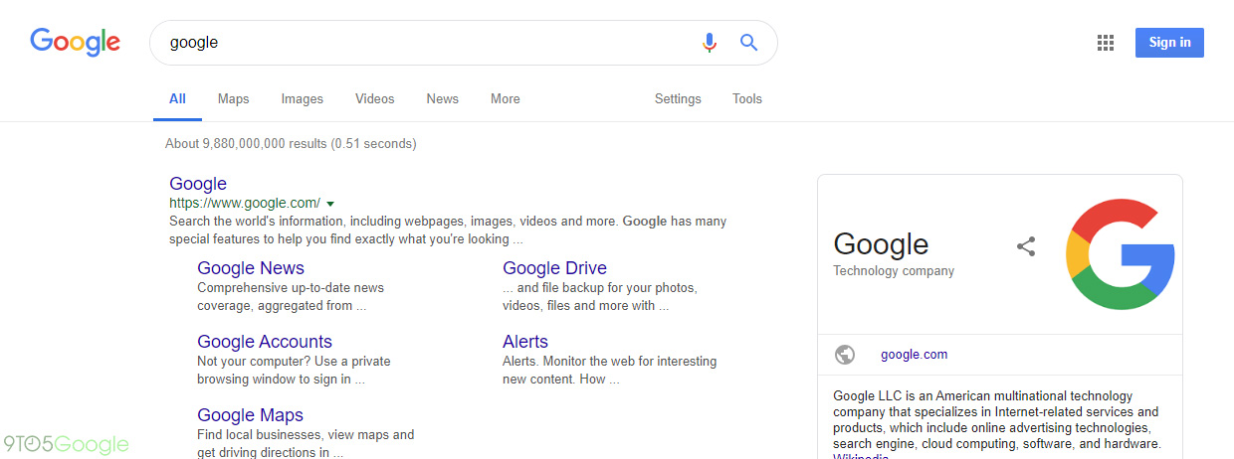The height and width of the screenshot is (459, 1234).
Task: Switch to the News tab
Action: coord(442,99)
